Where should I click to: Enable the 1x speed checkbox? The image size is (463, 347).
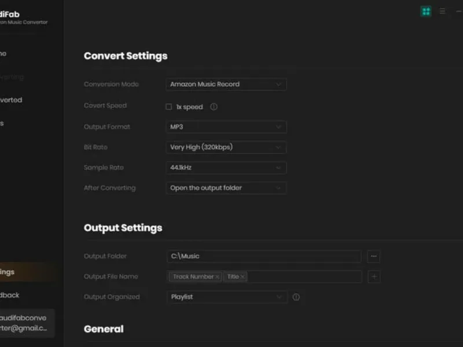(x=169, y=107)
